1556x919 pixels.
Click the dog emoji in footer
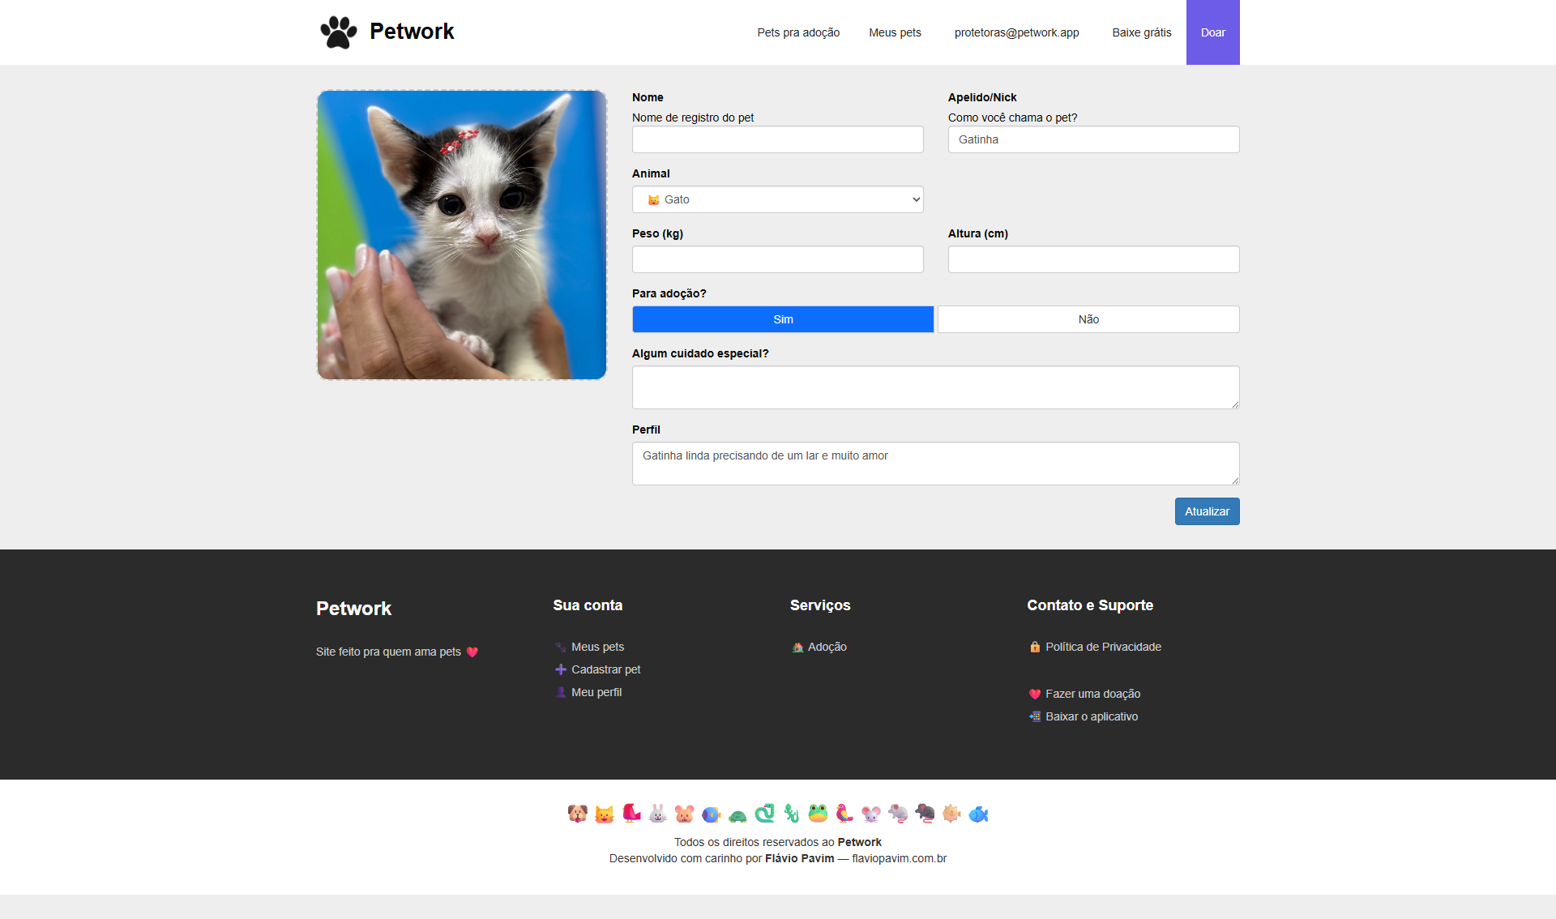(x=578, y=814)
